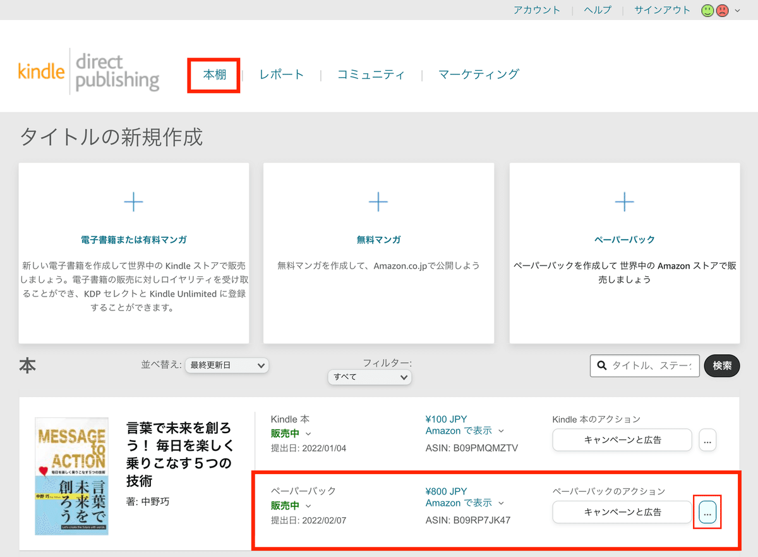Go to アカウント link
This screenshot has width=758, height=557.
(537, 10)
